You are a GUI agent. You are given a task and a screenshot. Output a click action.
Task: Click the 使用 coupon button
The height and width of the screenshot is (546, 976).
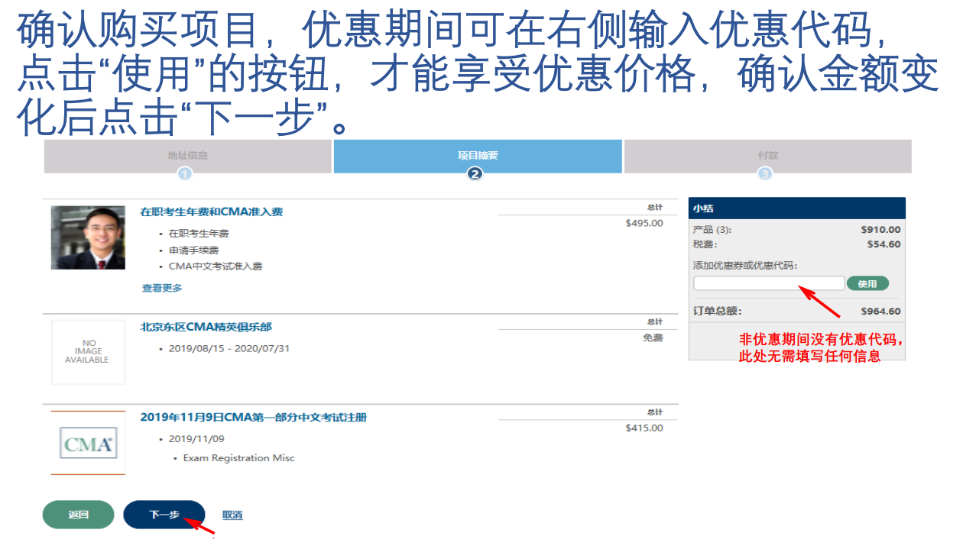tap(868, 283)
